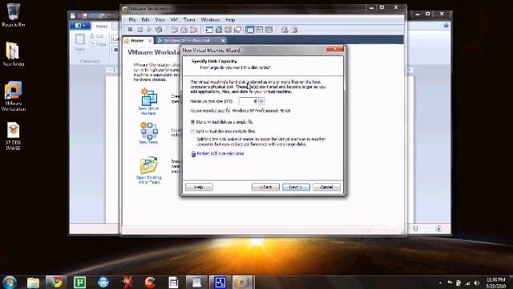
Task: Open Snapshot Manager from the toolbar
Action: coord(193,30)
